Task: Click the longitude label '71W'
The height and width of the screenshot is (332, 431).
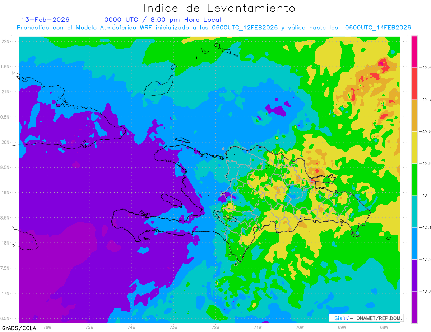Action: pyautogui.click(x=258, y=327)
